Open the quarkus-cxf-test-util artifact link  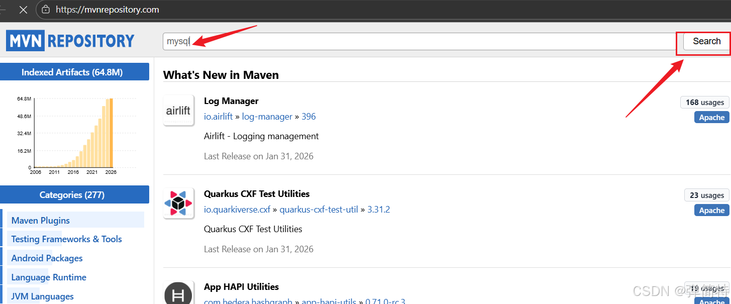click(x=319, y=210)
